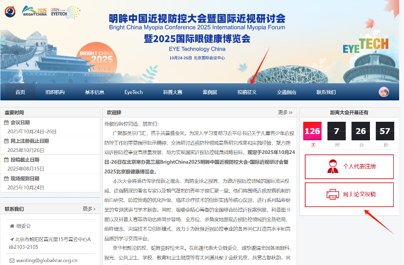Click the EYE TECH logo on banner right
This screenshot has height=265, width=404.
[x=366, y=45]
